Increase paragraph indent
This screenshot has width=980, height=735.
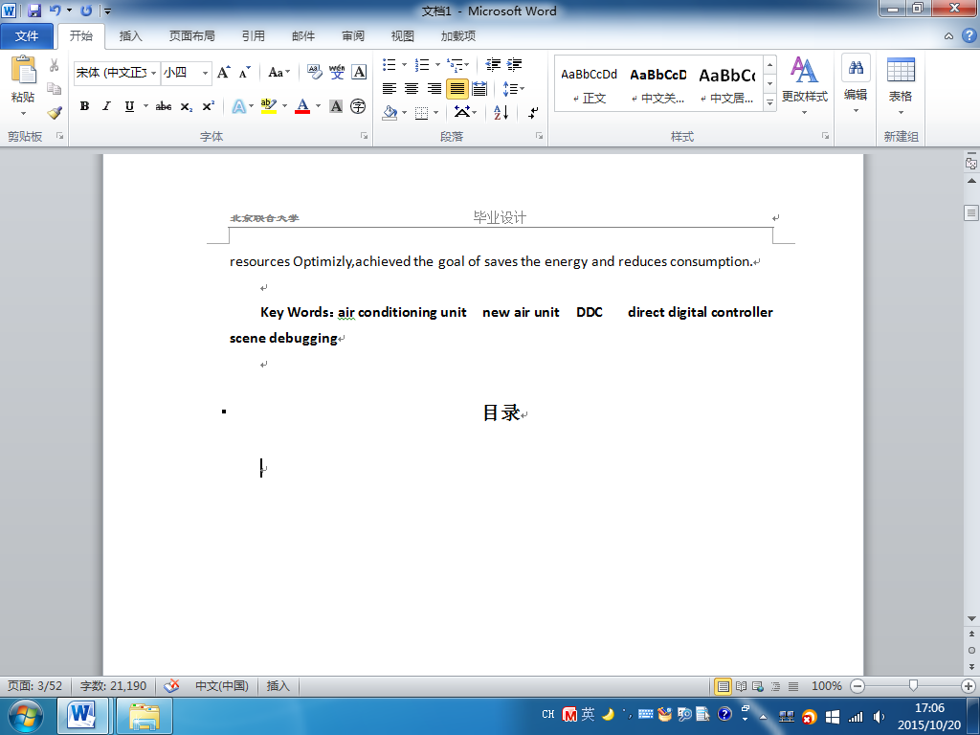coord(514,64)
